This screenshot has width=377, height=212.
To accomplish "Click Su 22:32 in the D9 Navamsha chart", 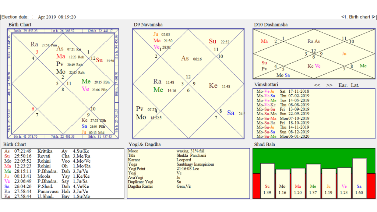I will click(219, 41).
